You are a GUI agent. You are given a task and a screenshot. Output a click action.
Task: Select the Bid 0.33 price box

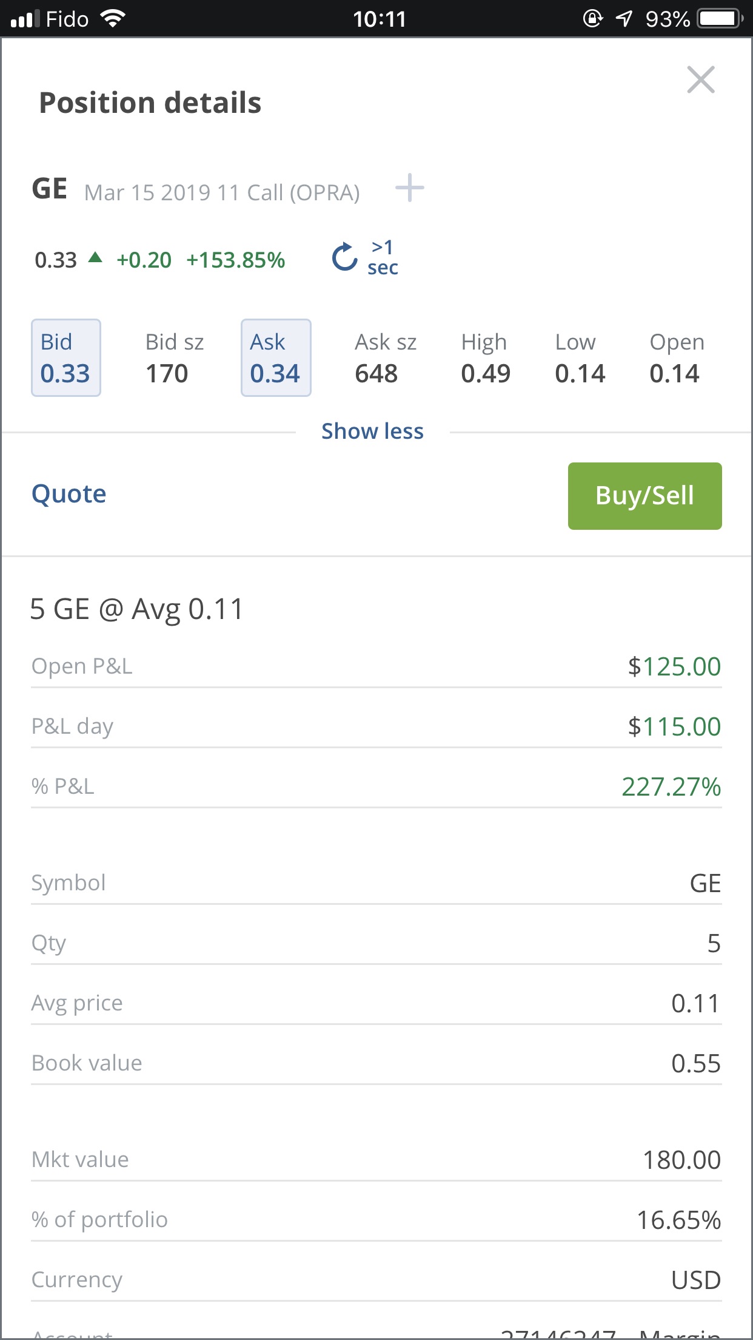pyautogui.click(x=65, y=358)
